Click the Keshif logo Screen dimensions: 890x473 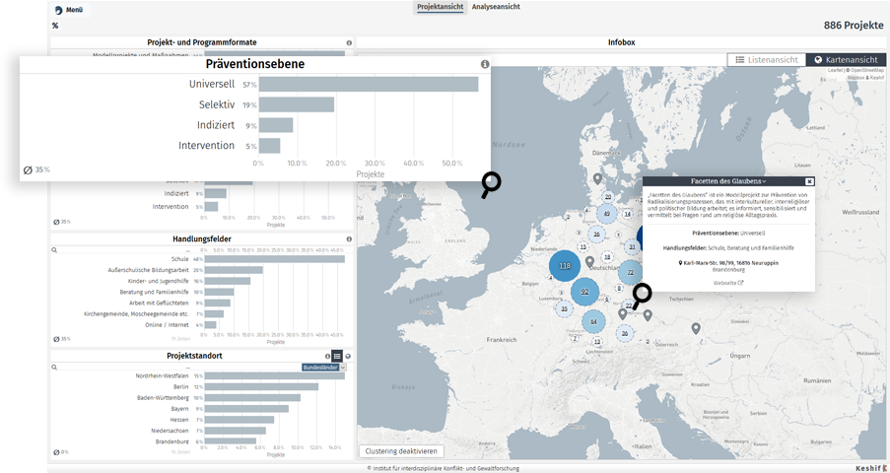870,468
